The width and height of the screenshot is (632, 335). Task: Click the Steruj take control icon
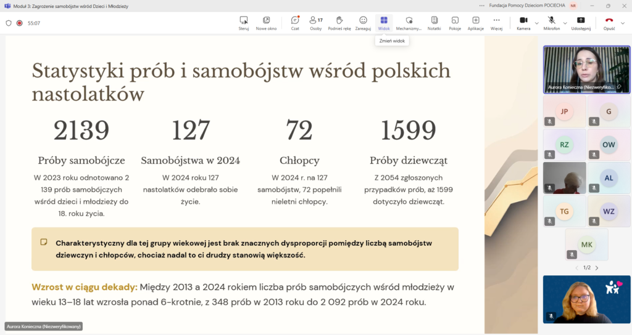click(x=243, y=23)
